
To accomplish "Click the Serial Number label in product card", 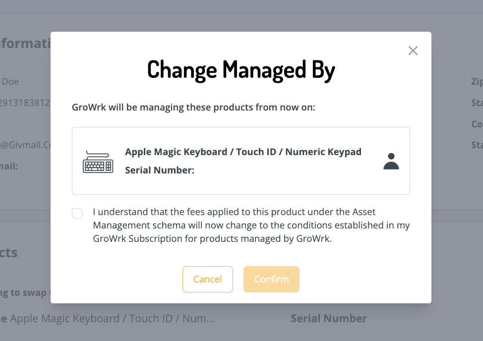I will 159,170.
